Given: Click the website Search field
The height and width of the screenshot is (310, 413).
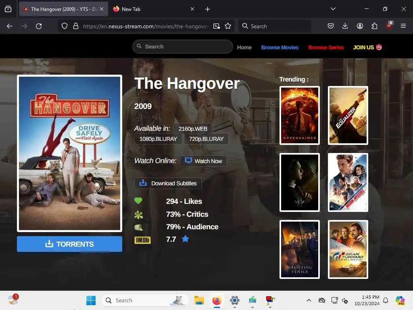Looking at the screenshot, I should click(183, 47).
